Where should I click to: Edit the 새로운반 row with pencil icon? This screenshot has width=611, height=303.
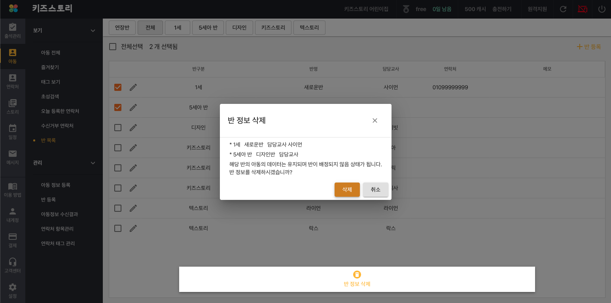coord(133,87)
